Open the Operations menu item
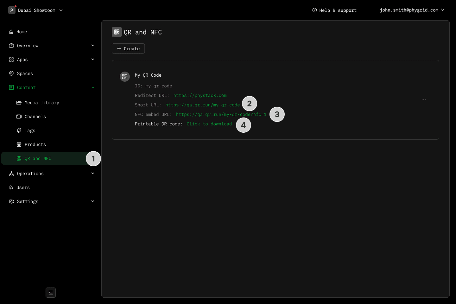 click(30, 174)
